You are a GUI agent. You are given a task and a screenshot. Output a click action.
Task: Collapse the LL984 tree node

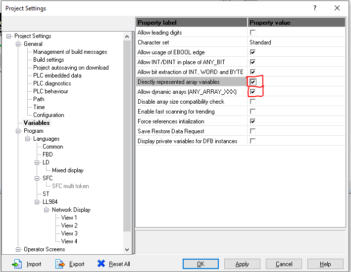[37, 202]
